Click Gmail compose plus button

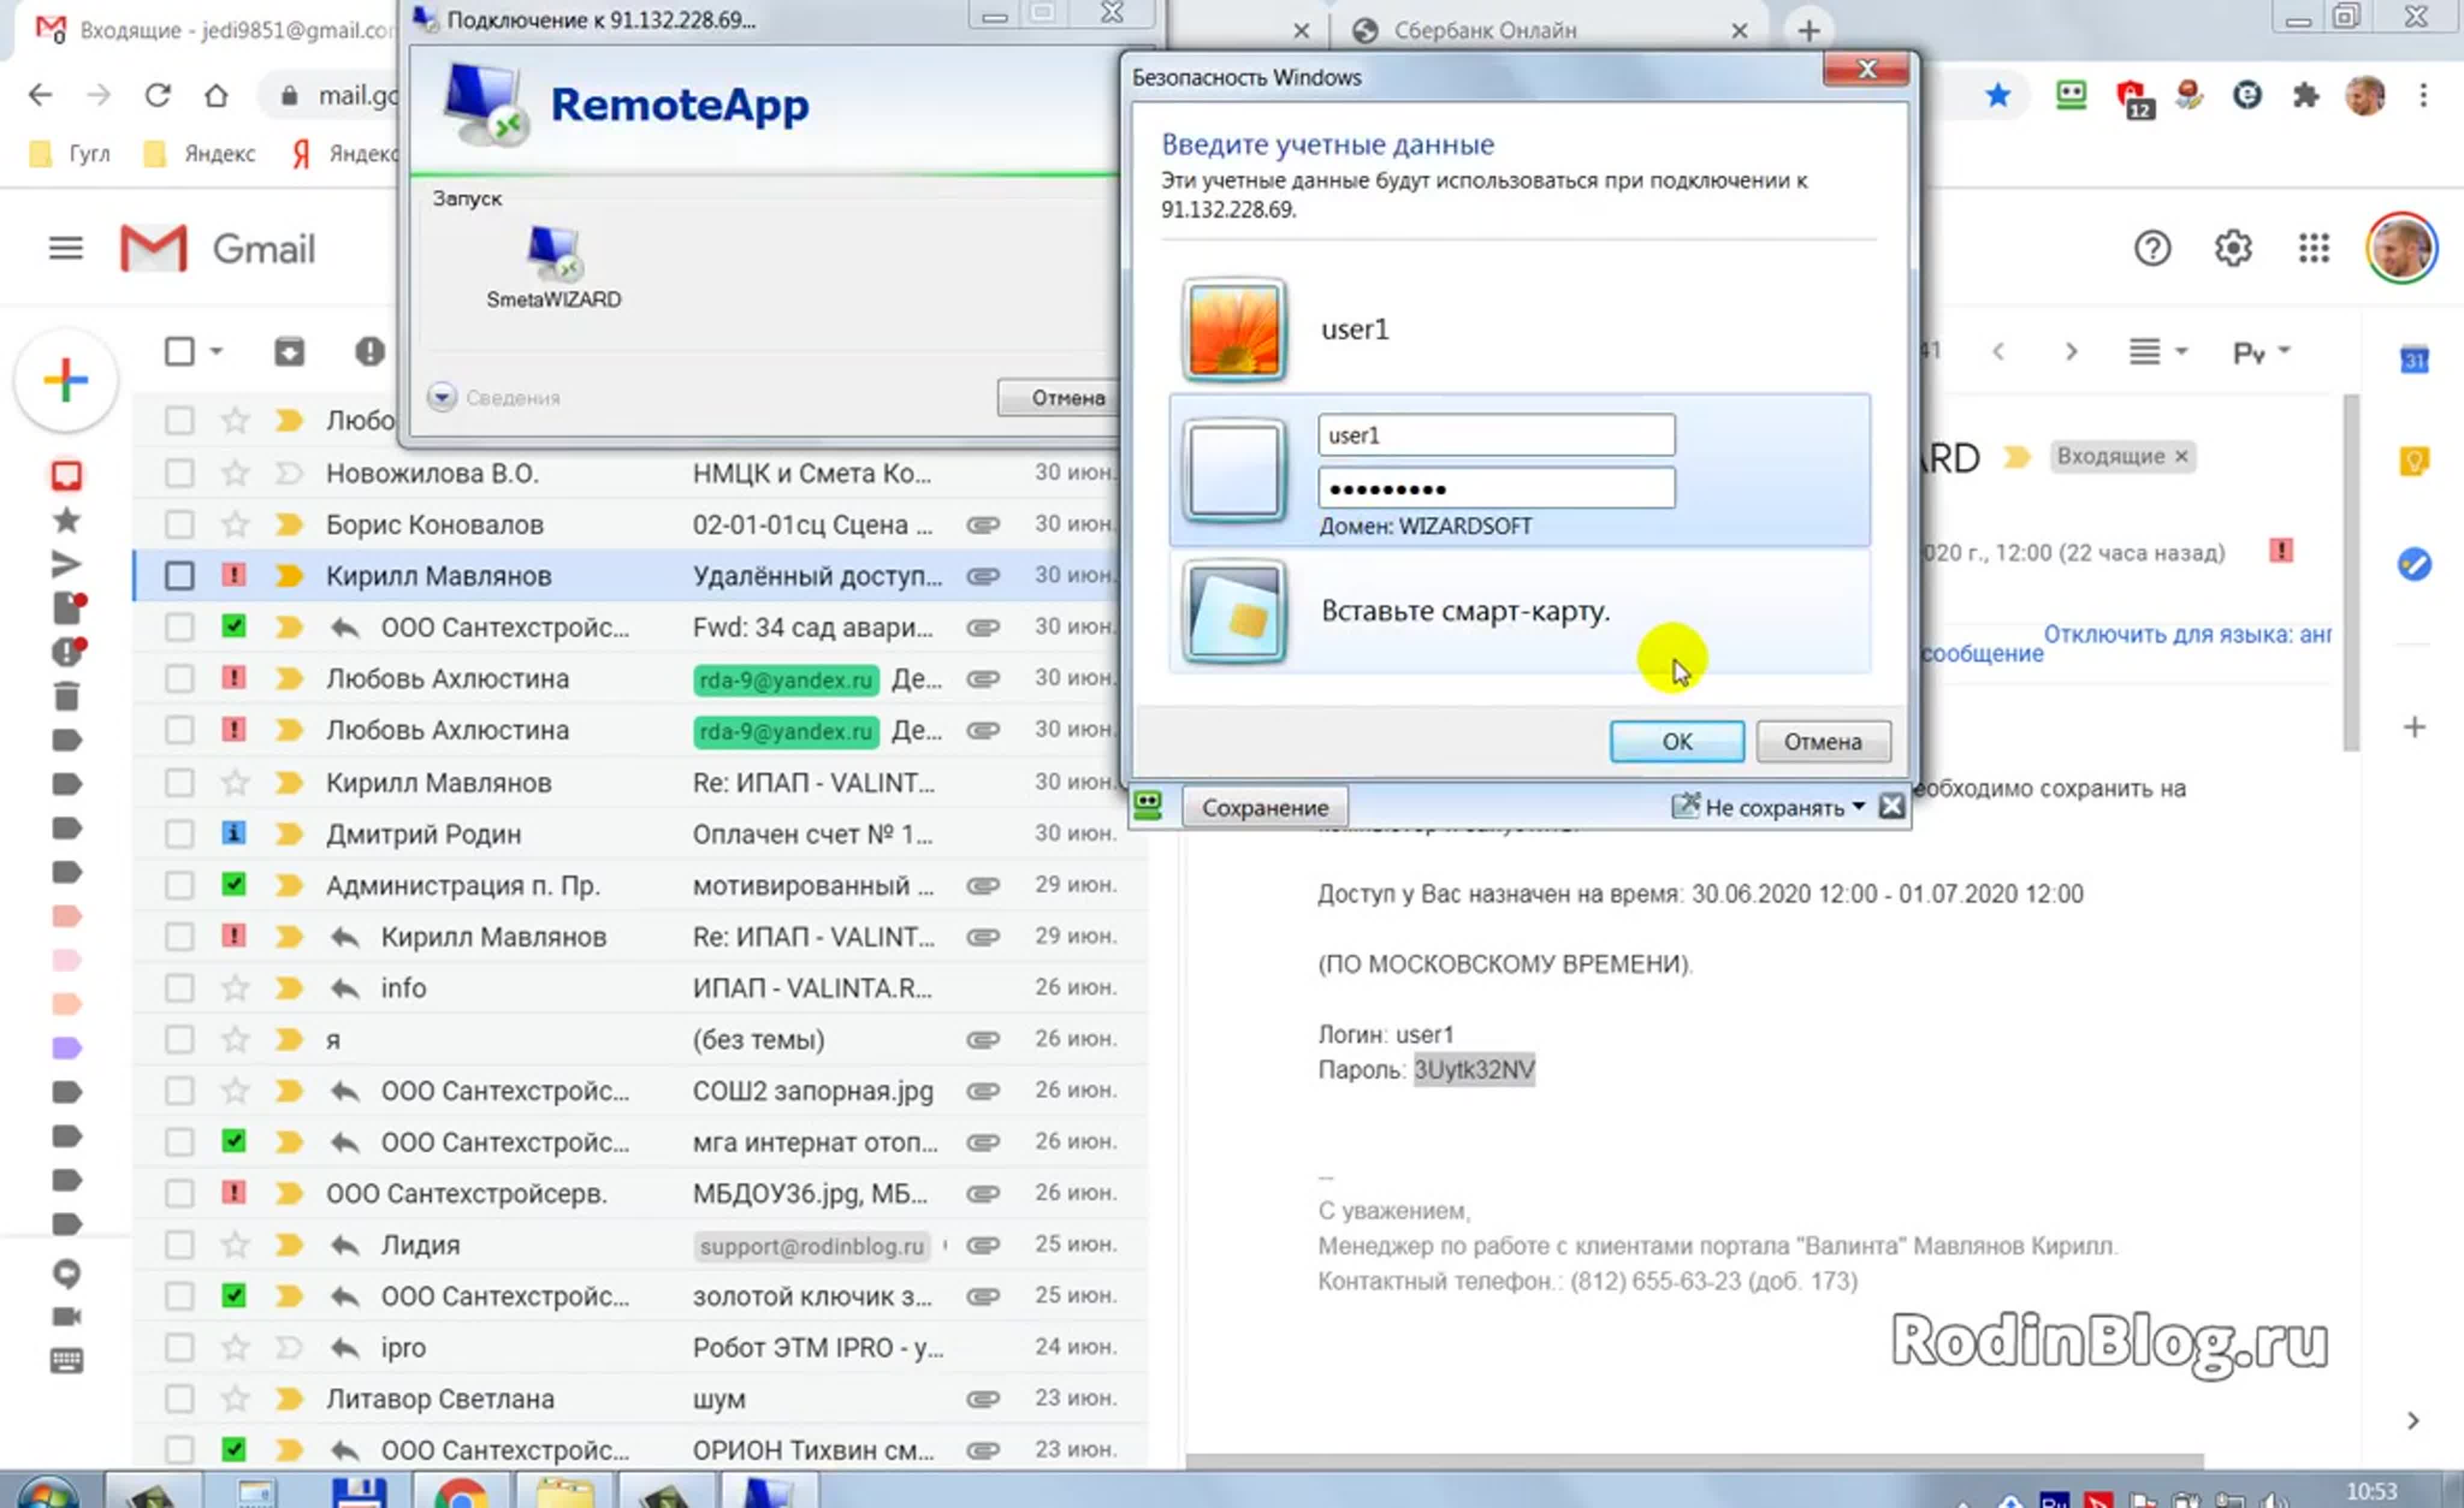click(66, 381)
